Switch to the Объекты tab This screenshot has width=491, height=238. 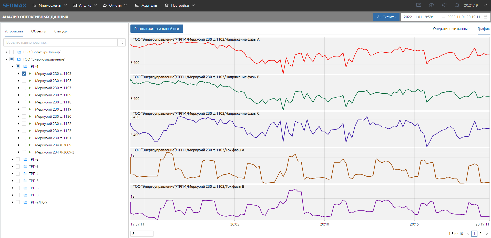coord(39,31)
